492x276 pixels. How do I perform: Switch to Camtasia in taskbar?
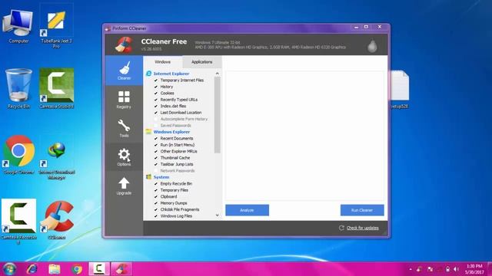pos(99,269)
